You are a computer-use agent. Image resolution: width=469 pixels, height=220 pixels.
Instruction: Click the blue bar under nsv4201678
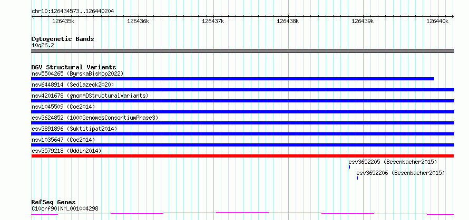[242, 101]
